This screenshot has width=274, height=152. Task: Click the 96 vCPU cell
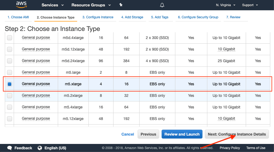pyautogui.click(x=101, y=61)
